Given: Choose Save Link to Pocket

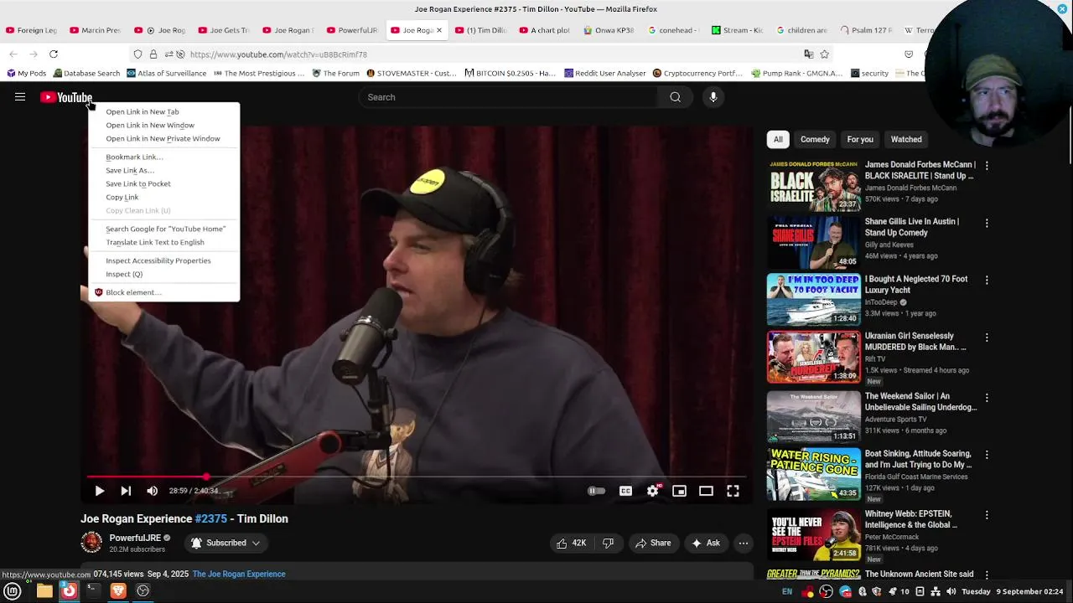Looking at the screenshot, I should click(x=163, y=183).
